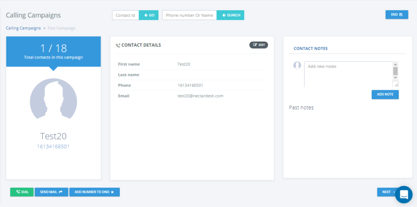Click notes textarea scrollbar down arrow
The image size is (417, 207).
click(x=395, y=77)
